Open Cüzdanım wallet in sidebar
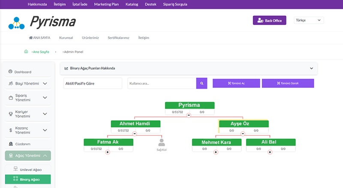 (22, 144)
